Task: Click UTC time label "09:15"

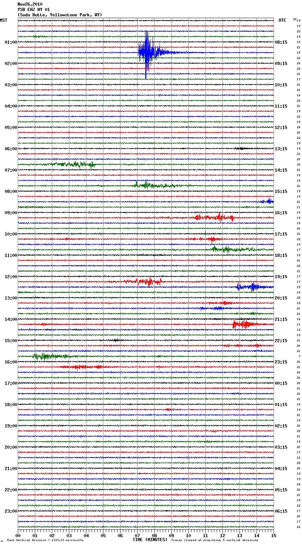Action: (x=281, y=64)
